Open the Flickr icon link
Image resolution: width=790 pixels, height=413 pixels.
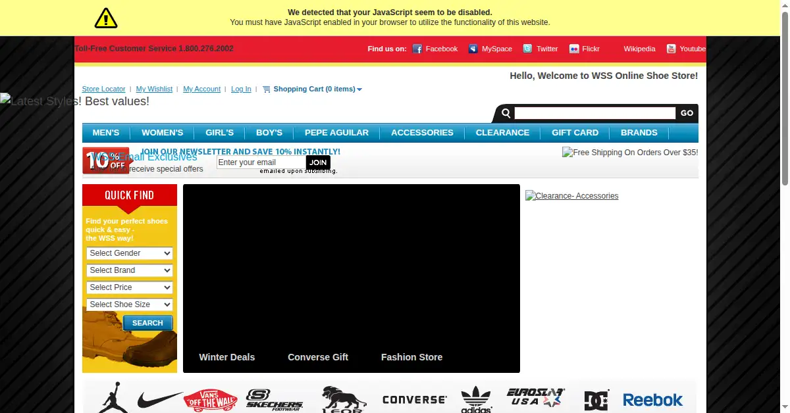574,49
